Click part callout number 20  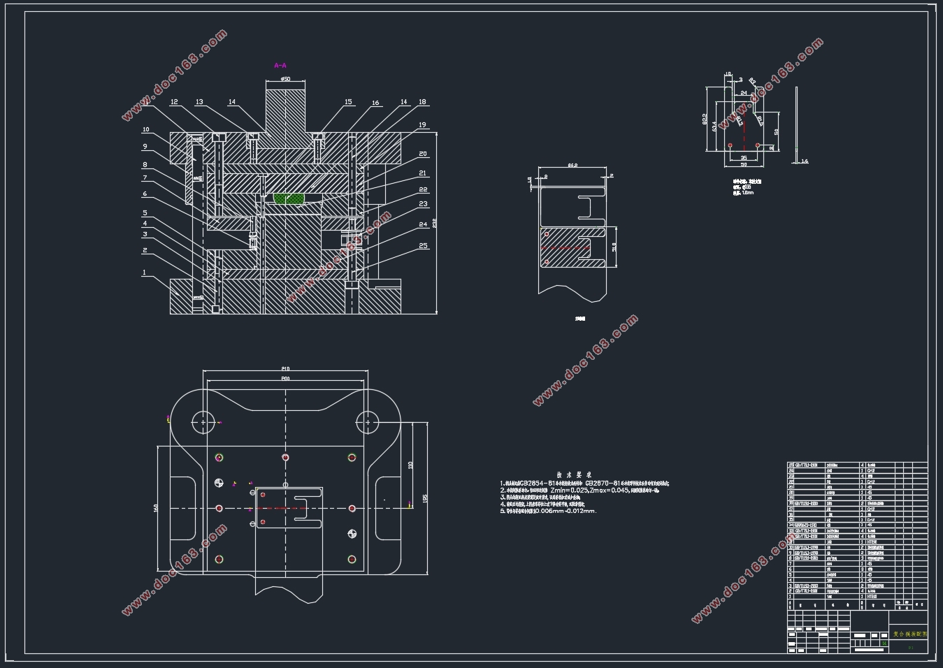pos(423,154)
